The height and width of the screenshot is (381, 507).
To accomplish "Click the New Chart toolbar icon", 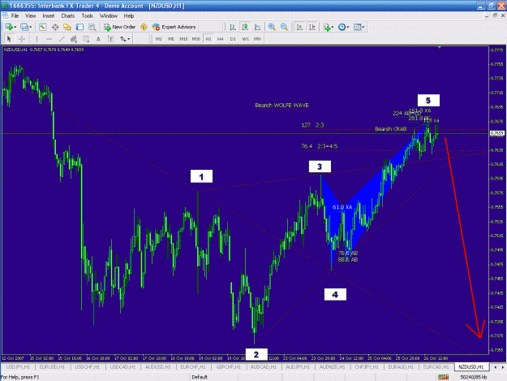I will pyautogui.click(x=8, y=27).
